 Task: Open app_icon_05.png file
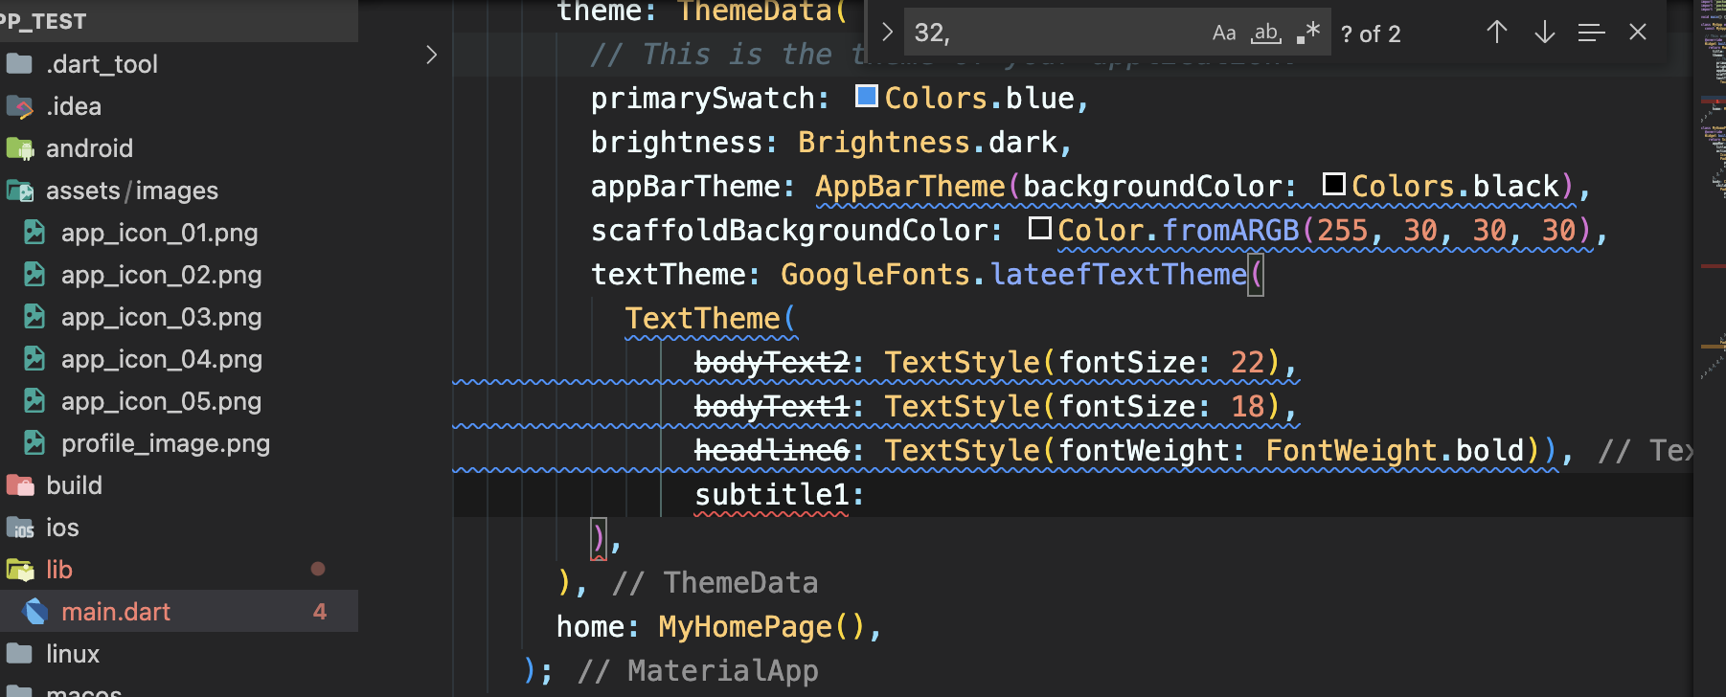tap(179, 401)
